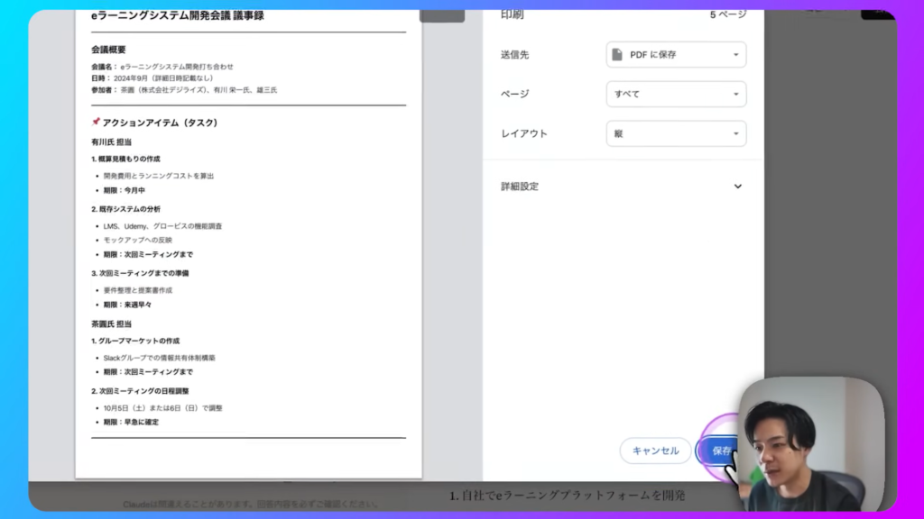Click the 5 ページ page count
Screen dimensions: 924x519
tap(728, 14)
